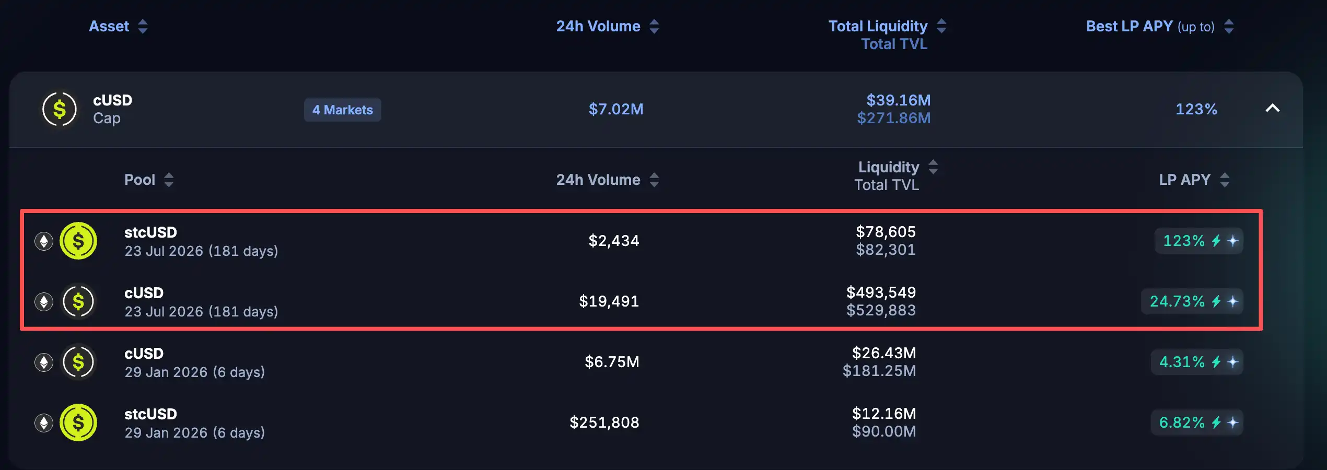
Task: Click the cUSD 23 Jul 2026 token icon
Action: [78, 301]
